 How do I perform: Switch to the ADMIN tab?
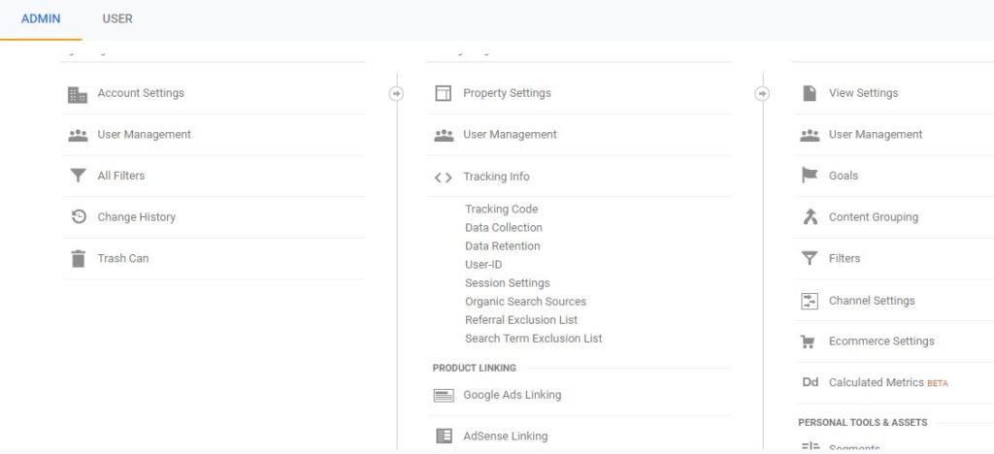41,19
